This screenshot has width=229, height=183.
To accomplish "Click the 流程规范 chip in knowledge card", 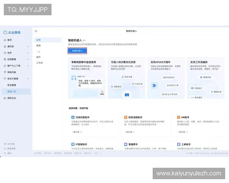I will pos(116,87).
